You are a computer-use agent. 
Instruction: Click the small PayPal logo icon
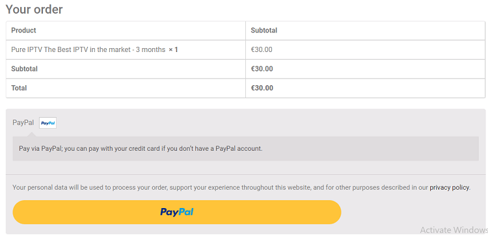[x=47, y=123]
